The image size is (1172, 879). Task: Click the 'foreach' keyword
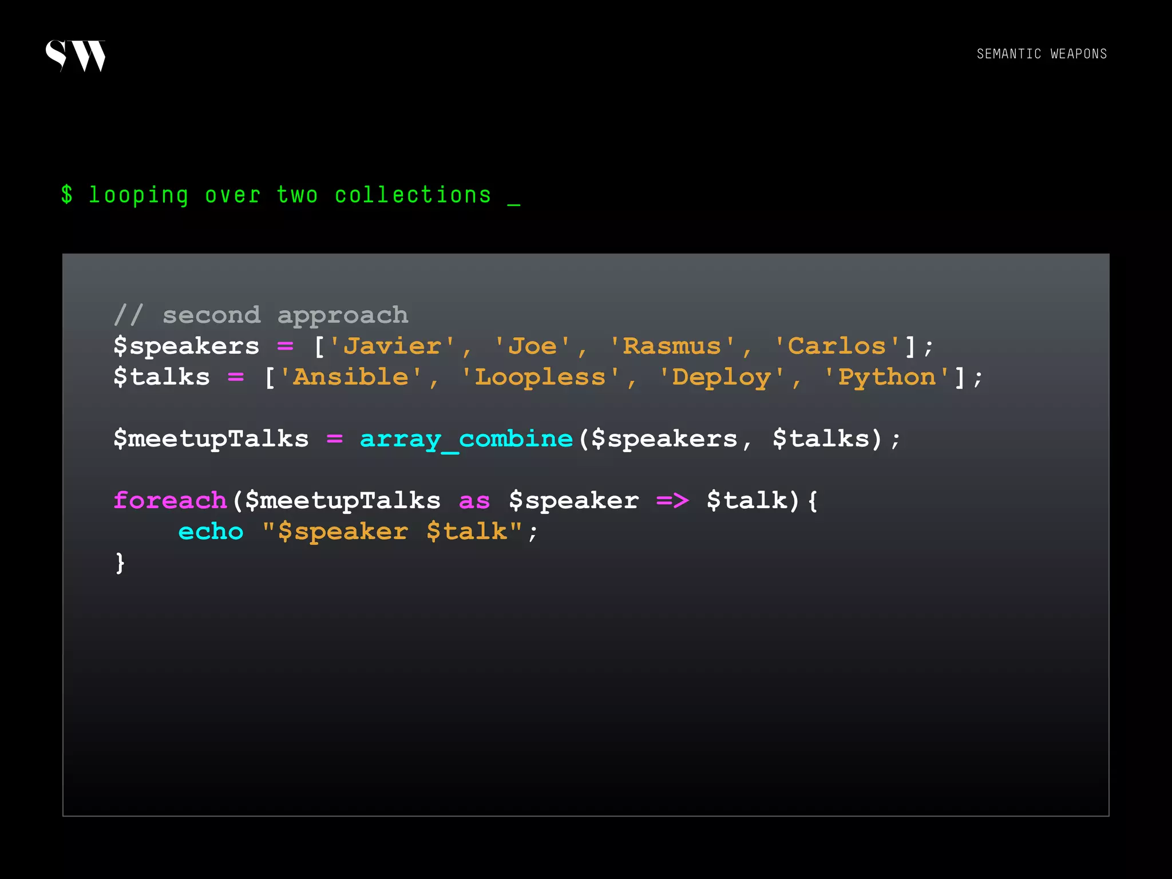tap(170, 500)
